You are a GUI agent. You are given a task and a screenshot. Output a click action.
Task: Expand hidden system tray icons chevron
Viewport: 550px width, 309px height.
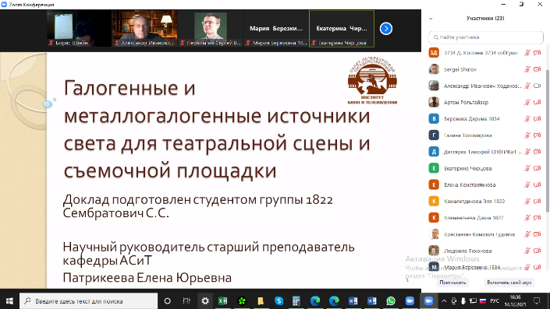(x=444, y=301)
